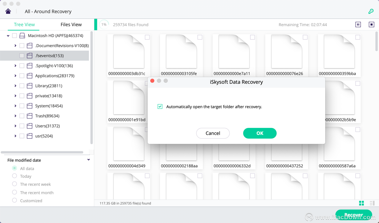Expand the .DocumentRevisions-V100 folder

15,46
